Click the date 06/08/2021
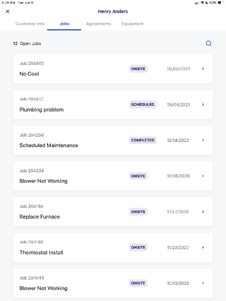 pos(178,69)
